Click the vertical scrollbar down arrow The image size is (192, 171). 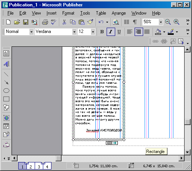coord(187,152)
